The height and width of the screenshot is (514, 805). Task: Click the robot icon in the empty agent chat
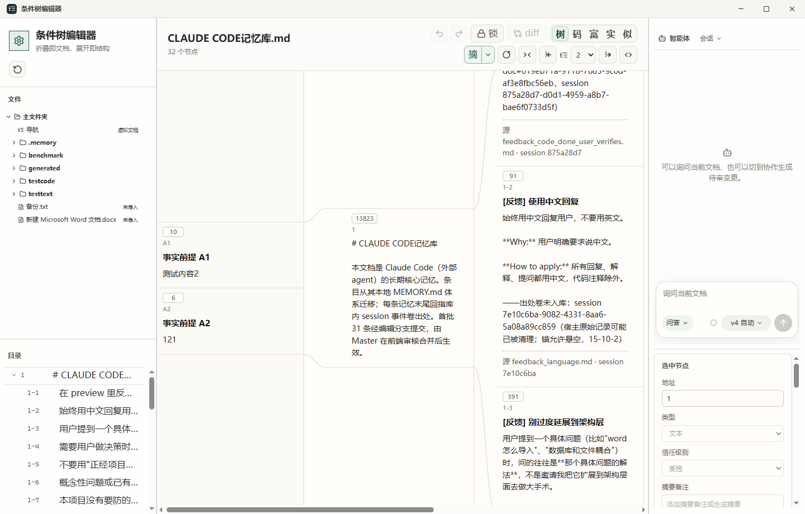727,153
